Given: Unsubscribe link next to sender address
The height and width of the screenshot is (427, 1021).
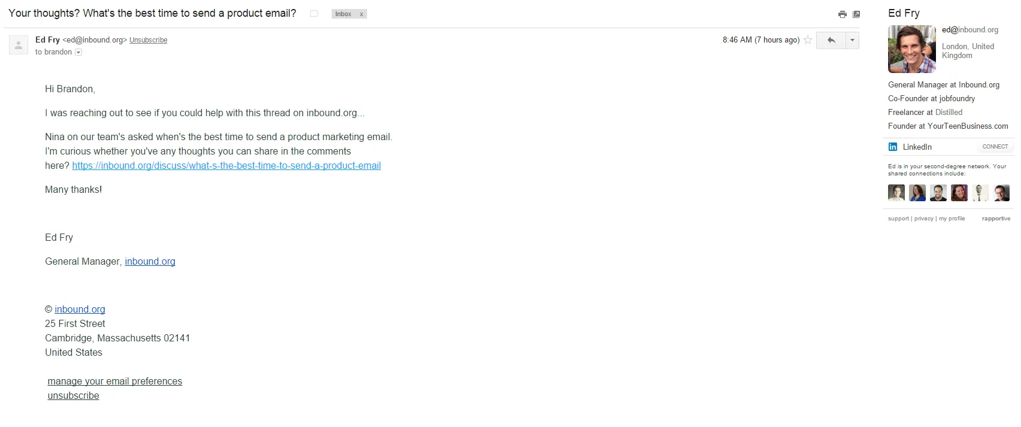Looking at the screenshot, I should point(149,40).
